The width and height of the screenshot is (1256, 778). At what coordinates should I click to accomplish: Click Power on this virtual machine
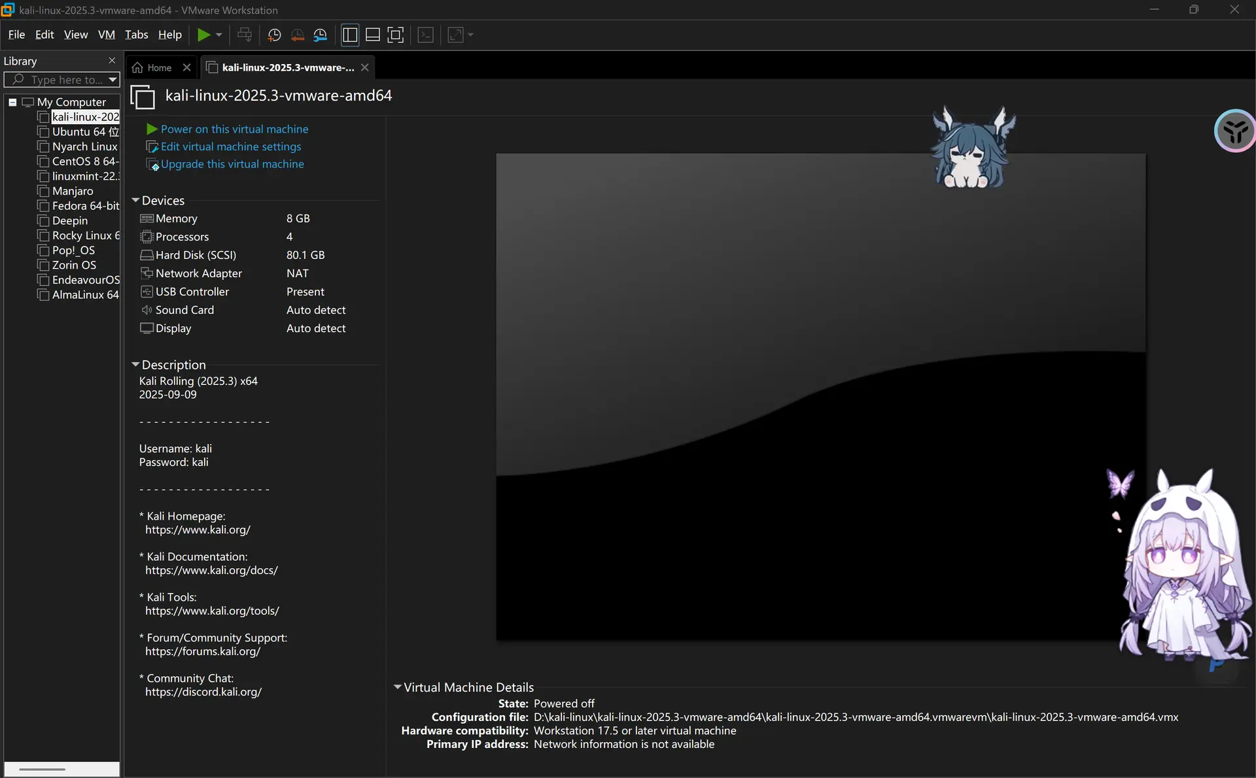coord(234,129)
